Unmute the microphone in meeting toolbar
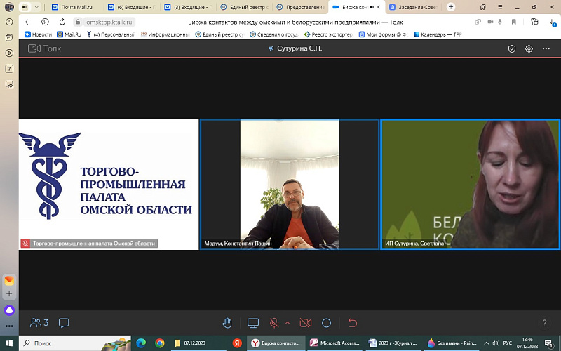The height and width of the screenshot is (351, 561). point(274,323)
